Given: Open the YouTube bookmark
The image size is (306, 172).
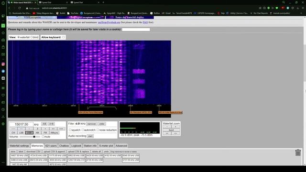Looking at the screenshot, I should [x=73, y=13].
